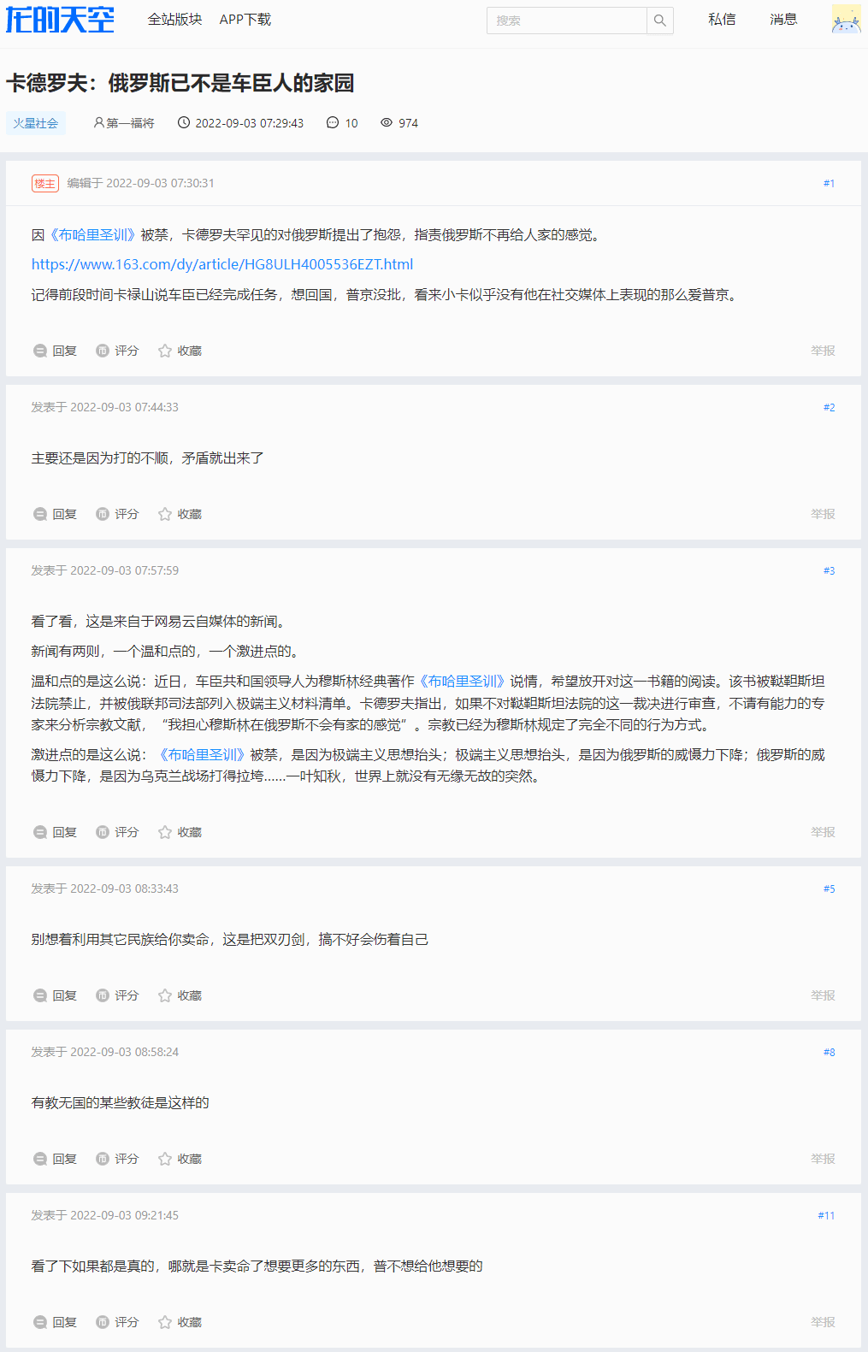Rate post #3 using 评分
This screenshot has height=1352, width=868.
tap(117, 832)
